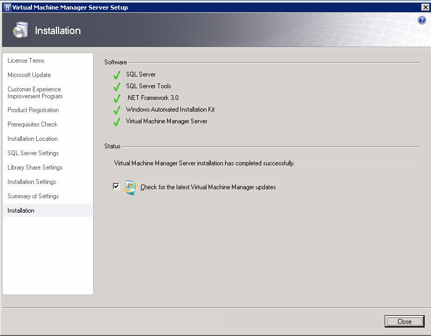Close the setup window with the X

(425, 7)
